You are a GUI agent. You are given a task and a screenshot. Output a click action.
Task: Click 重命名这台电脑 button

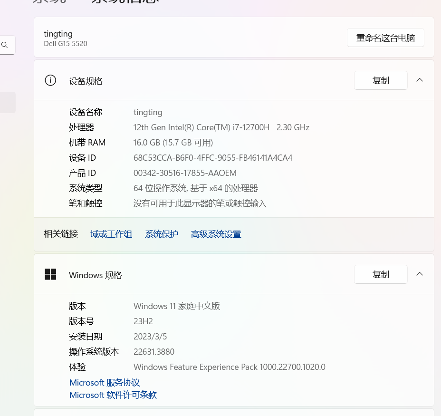tap(385, 38)
